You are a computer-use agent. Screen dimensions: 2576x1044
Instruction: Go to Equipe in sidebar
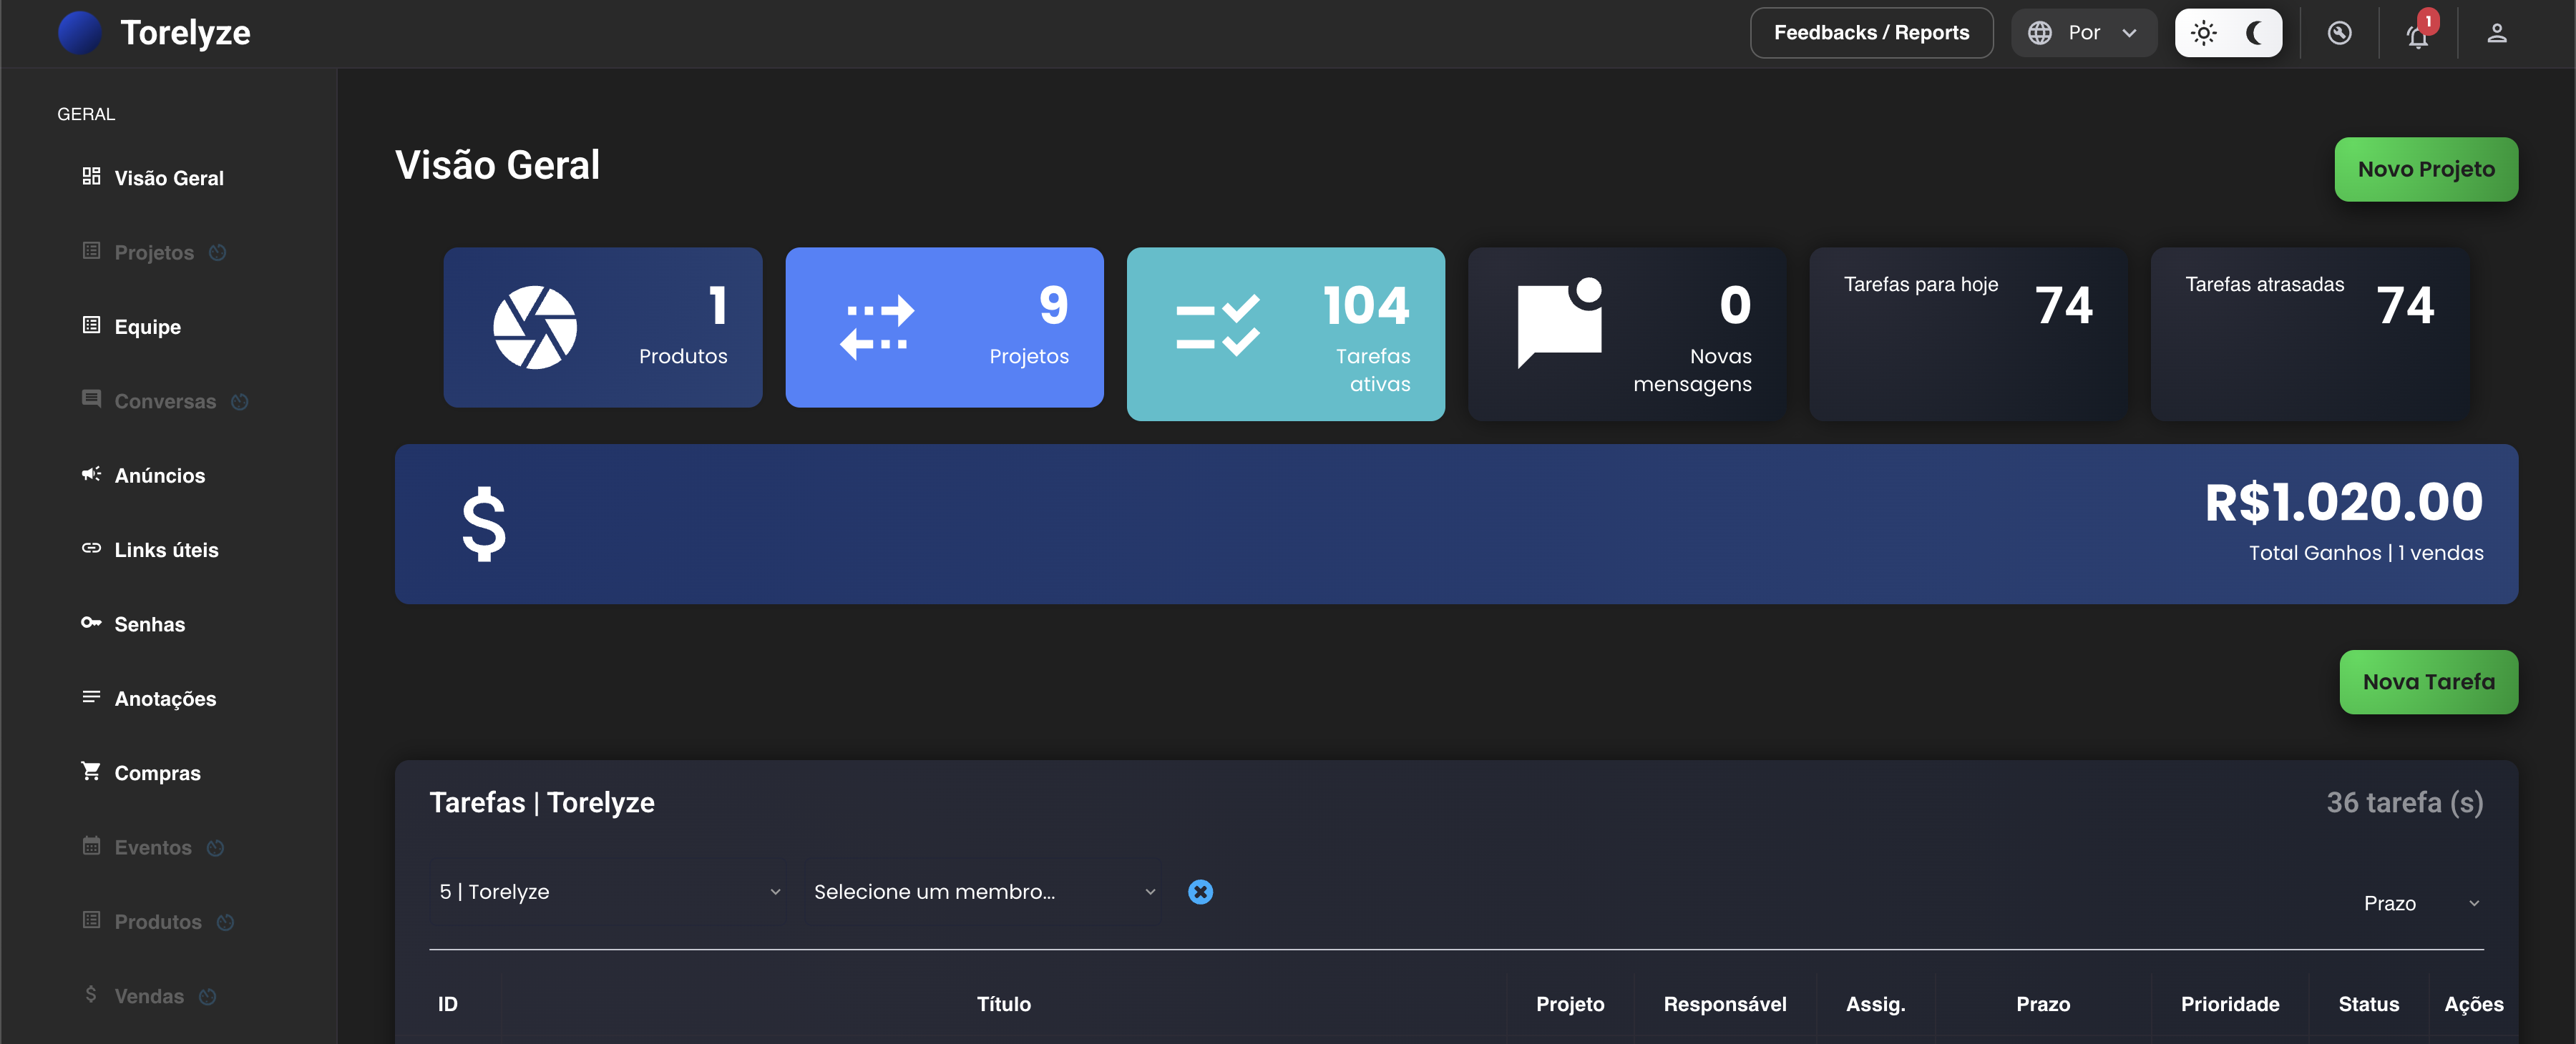point(147,327)
